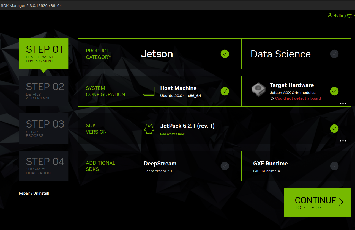
Task: Click the SYSTEM CONFIGURATION label
Action: click(105, 91)
